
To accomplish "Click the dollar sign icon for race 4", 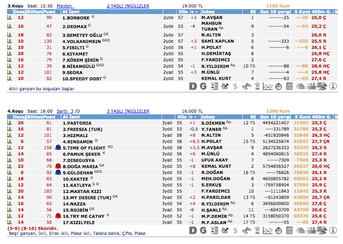I will pyautogui.click(x=236, y=231).
